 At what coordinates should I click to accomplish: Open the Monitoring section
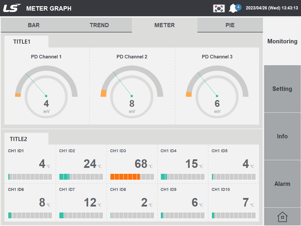pos(282,41)
